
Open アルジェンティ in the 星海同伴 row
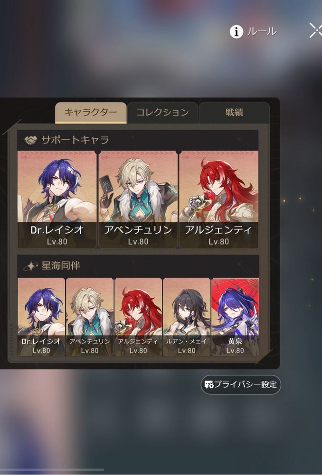[138, 317]
